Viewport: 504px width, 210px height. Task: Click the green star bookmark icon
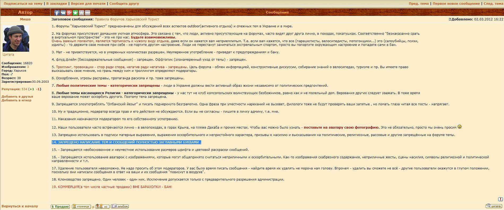pos(75,13)
